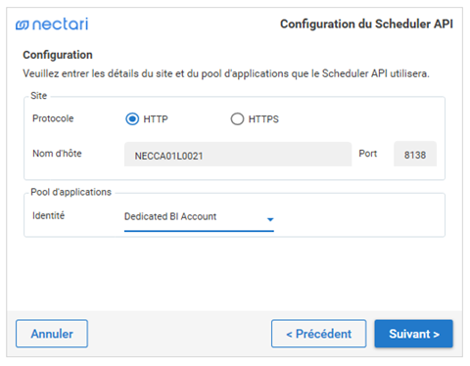
Task: Click the HTTPS option label text
Action: [263, 119]
